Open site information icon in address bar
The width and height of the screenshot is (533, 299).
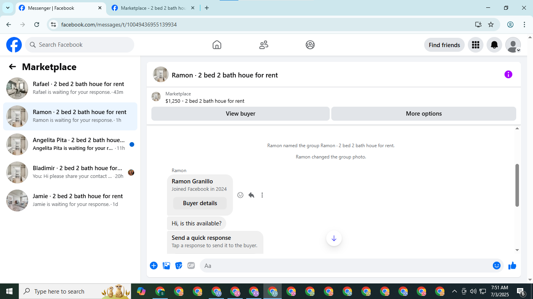(54, 25)
